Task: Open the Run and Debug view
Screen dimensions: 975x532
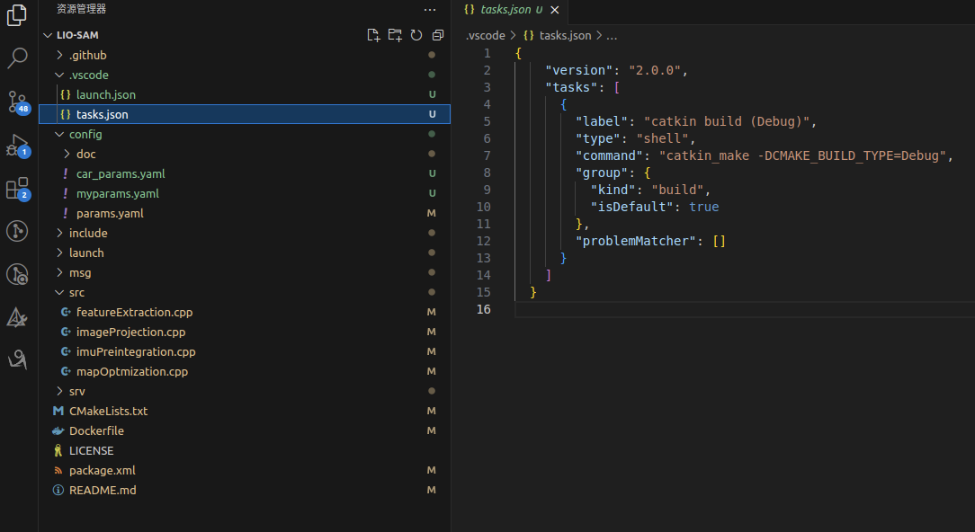Action: (x=18, y=145)
